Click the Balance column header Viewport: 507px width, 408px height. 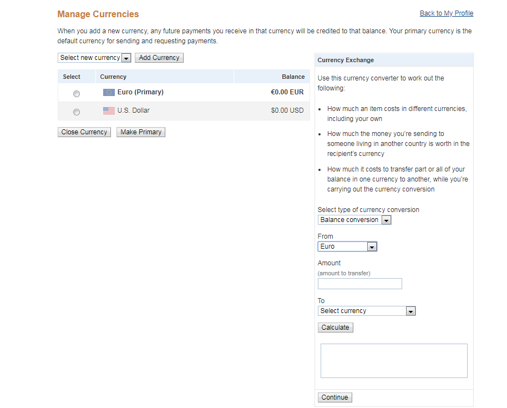coord(293,77)
